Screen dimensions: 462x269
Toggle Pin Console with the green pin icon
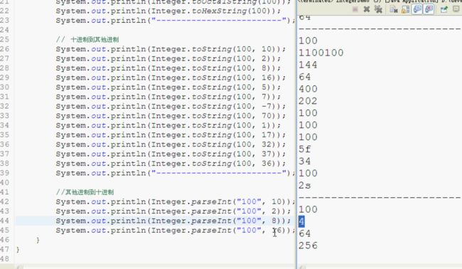click(444, 9)
